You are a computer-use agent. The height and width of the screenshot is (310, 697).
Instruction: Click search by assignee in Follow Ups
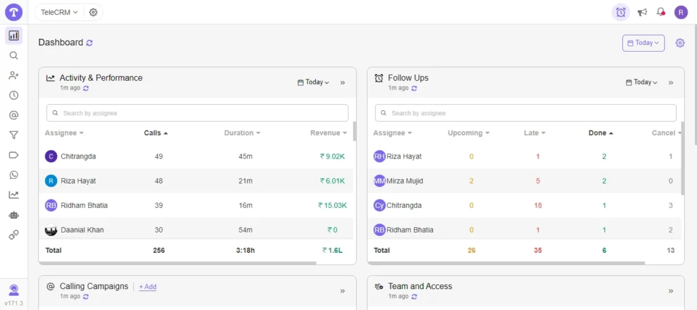pyautogui.click(x=525, y=114)
